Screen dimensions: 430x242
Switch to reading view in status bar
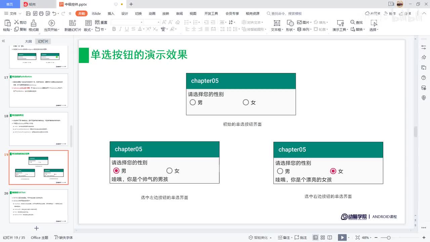[x=331, y=238]
